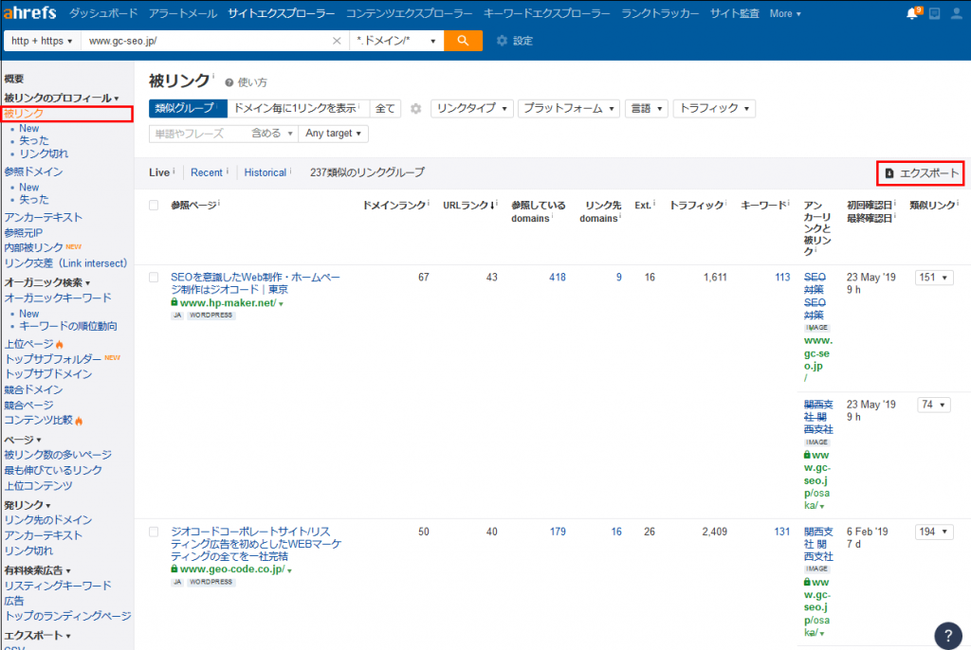The image size is (971, 650).
Task: Click 418 referring domains value
Action: (558, 278)
